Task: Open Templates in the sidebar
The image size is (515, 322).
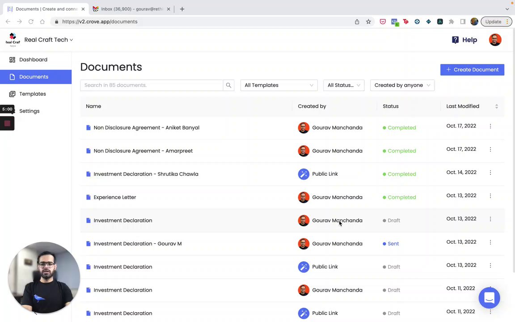Action: (32, 94)
